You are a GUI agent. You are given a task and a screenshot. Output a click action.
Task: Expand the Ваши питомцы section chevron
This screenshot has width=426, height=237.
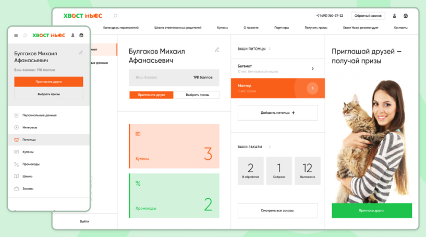click(x=270, y=49)
